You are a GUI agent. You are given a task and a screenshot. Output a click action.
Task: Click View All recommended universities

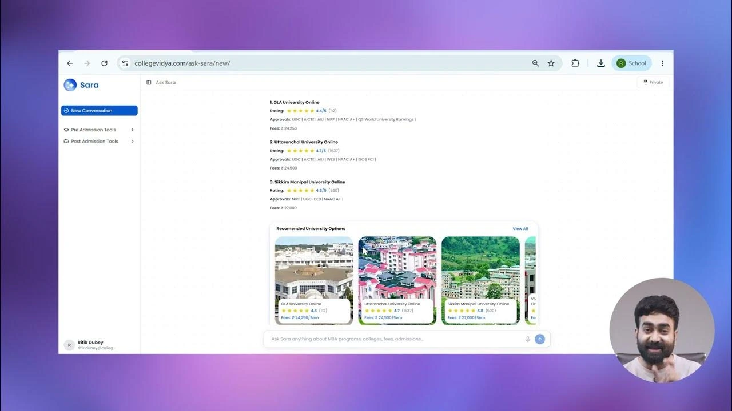(520, 229)
